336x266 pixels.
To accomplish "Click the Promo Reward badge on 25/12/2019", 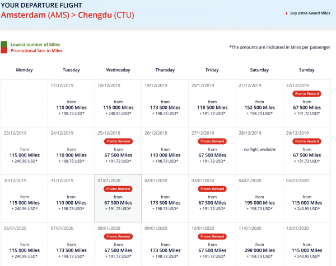I will (x=118, y=141).
